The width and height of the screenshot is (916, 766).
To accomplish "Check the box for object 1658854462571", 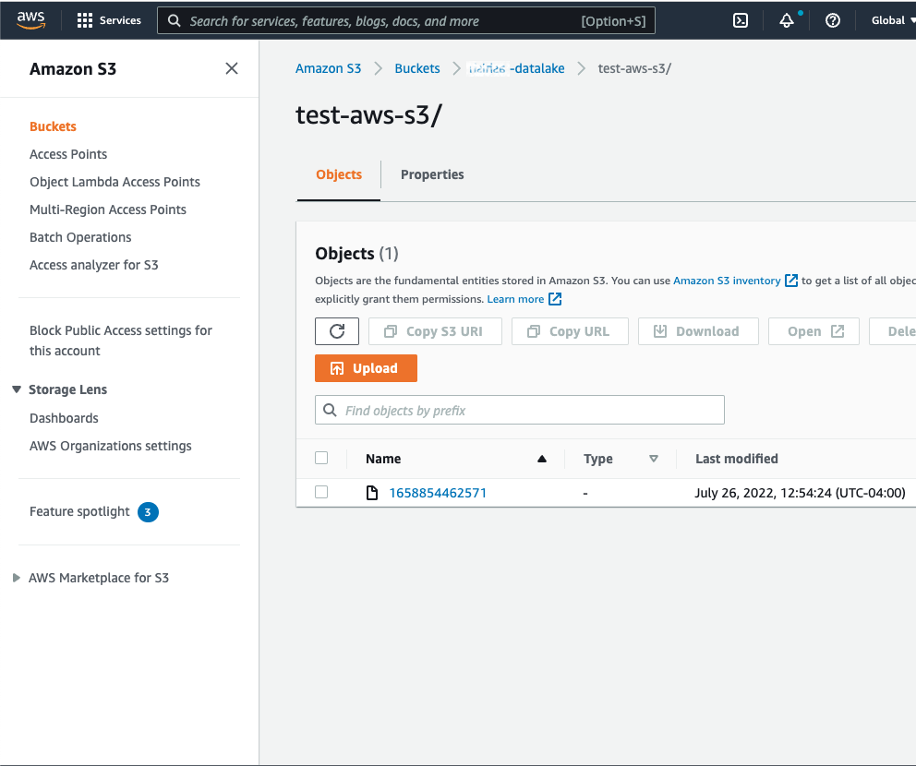I will pyautogui.click(x=321, y=493).
